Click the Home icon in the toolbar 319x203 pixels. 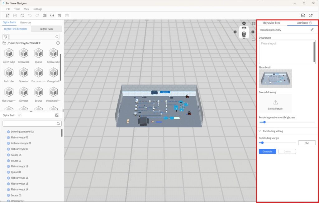coord(7,15)
